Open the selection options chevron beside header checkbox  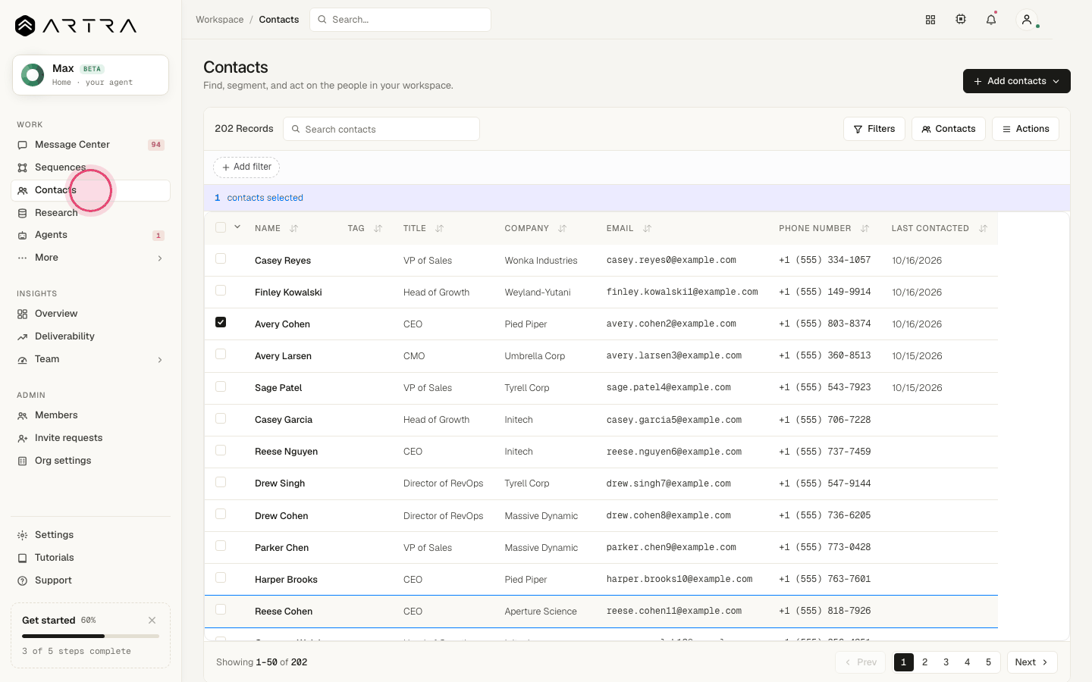coord(237,227)
